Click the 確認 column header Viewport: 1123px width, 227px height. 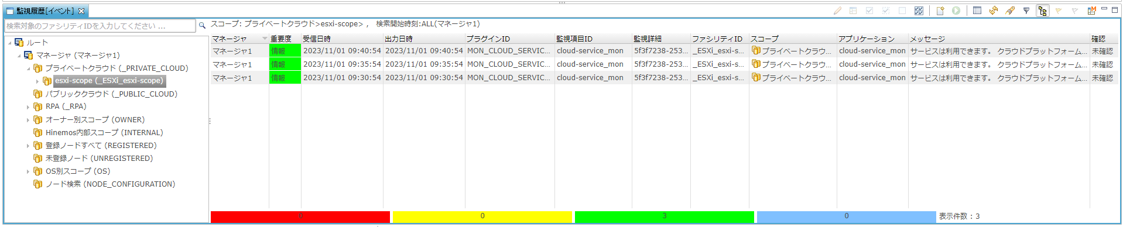click(x=1104, y=39)
